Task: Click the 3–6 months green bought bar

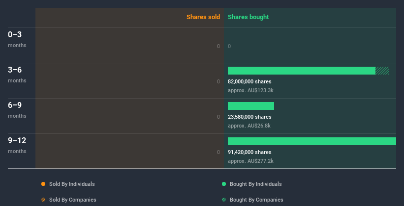Action: tap(301, 71)
